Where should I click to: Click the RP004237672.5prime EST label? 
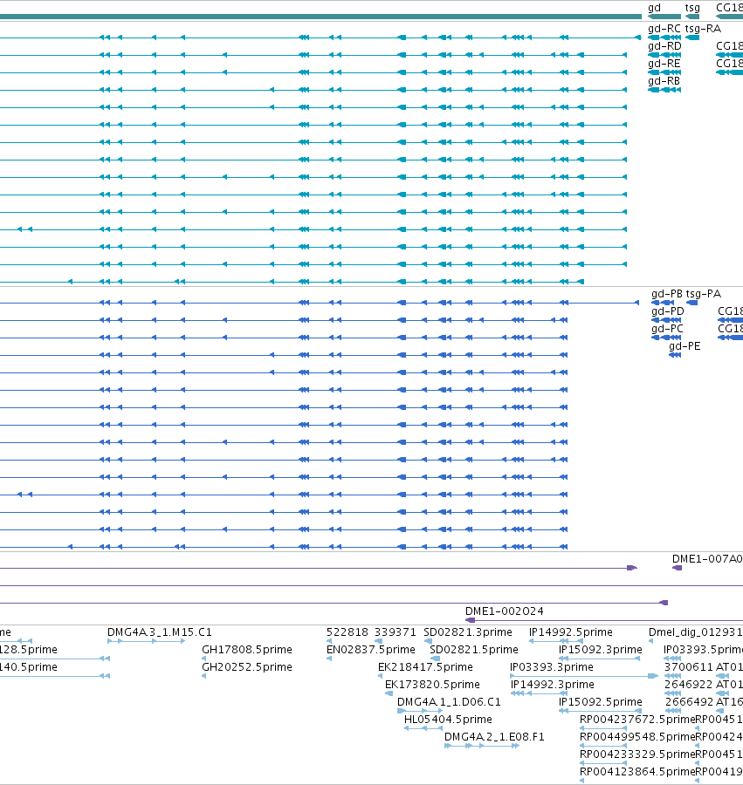(x=637, y=720)
